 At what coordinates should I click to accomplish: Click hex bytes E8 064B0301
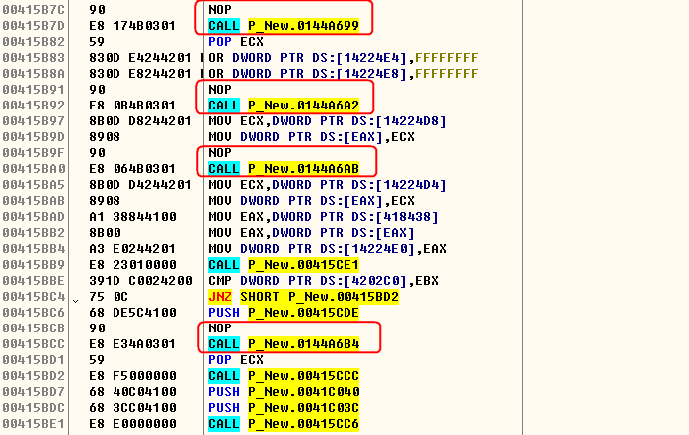tap(132, 169)
